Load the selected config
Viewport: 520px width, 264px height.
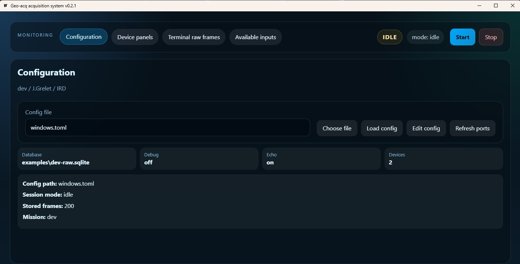tap(382, 128)
